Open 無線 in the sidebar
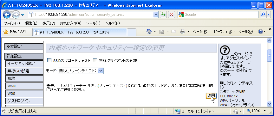274x116 pixels. click(x=24, y=79)
